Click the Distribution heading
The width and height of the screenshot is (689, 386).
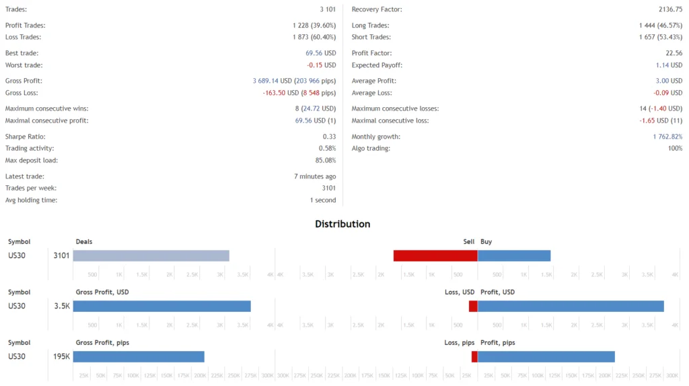tap(342, 224)
